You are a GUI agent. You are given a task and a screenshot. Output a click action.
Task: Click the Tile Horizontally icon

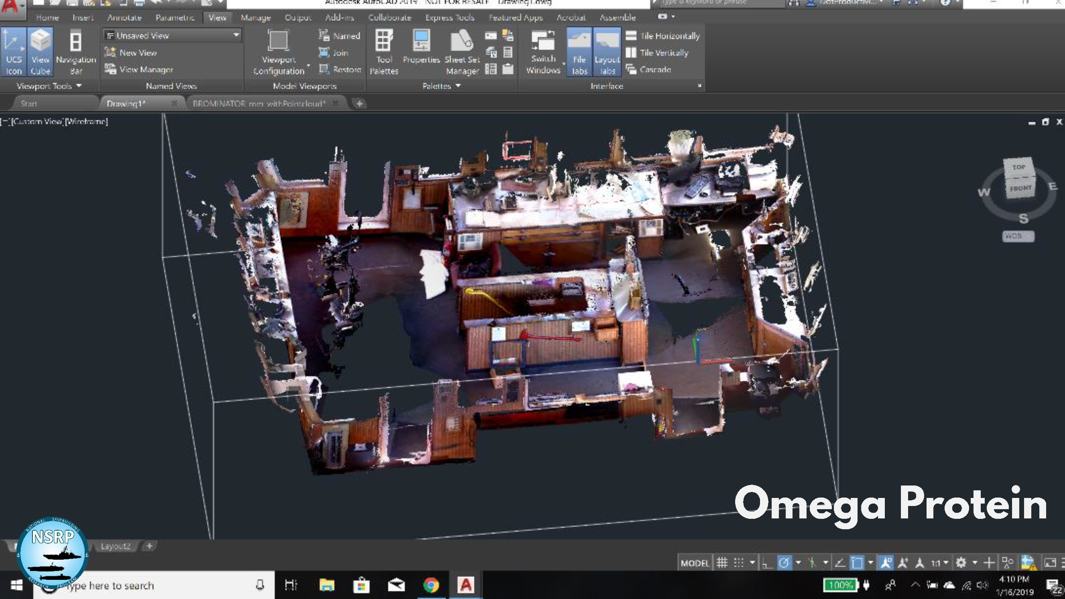631,36
